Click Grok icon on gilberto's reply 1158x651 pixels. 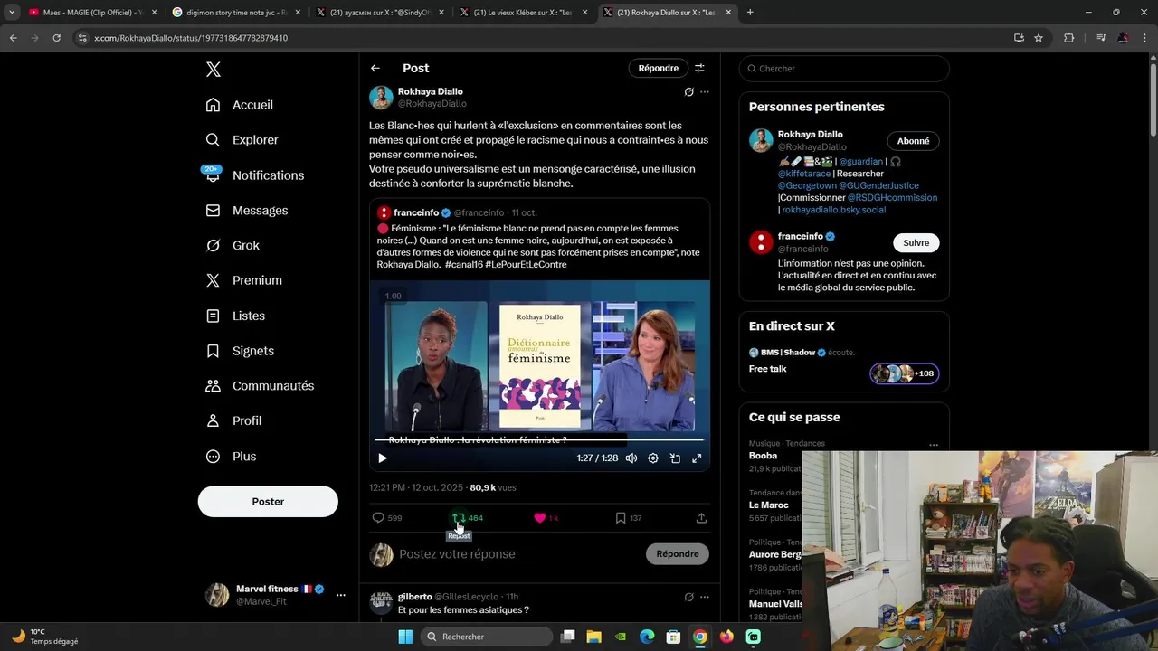[688, 597]
